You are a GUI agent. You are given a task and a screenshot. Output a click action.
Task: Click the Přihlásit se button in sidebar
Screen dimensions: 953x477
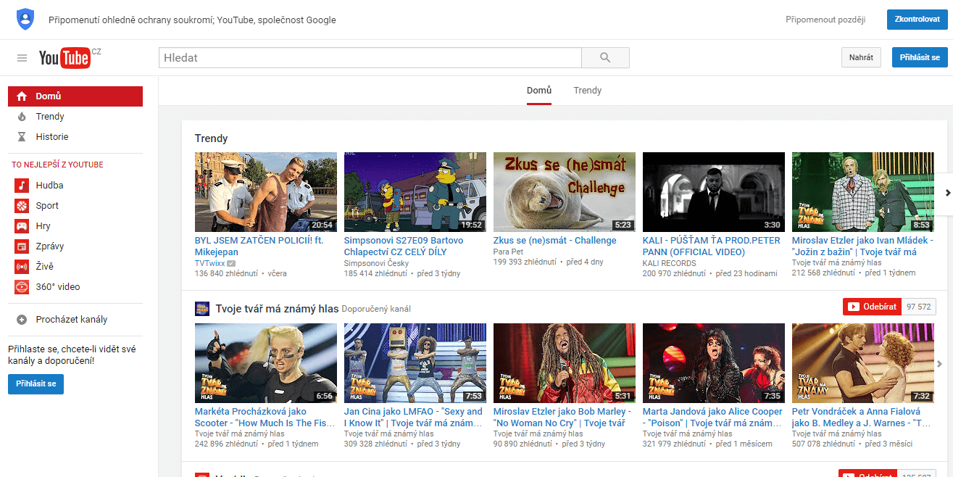click(x=36, y=384)
